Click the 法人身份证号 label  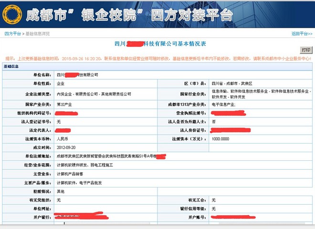[x=193, y=130]
